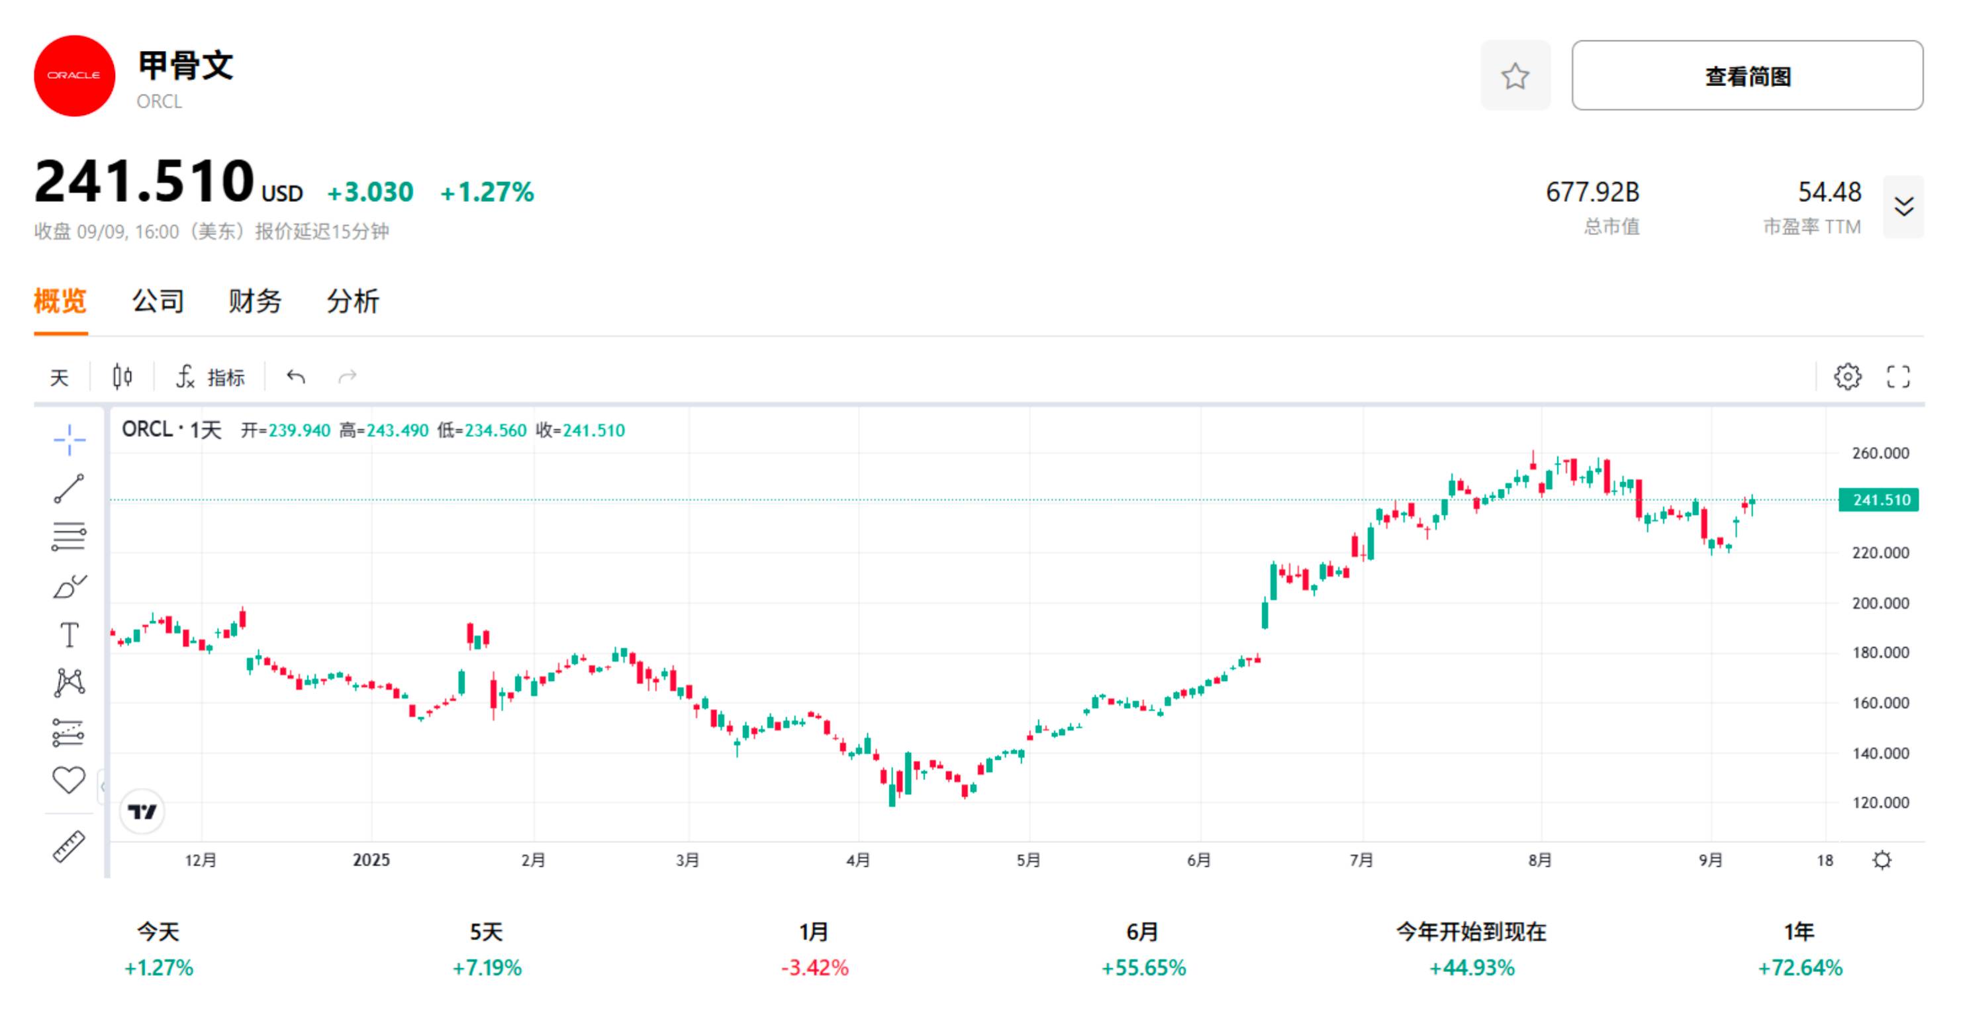Image resolution: width=1965 pixels, height=1013 pixels.
Task: Toggle fullscreen chart mode
Action: pyautogui.click(x=1898, y=377)
